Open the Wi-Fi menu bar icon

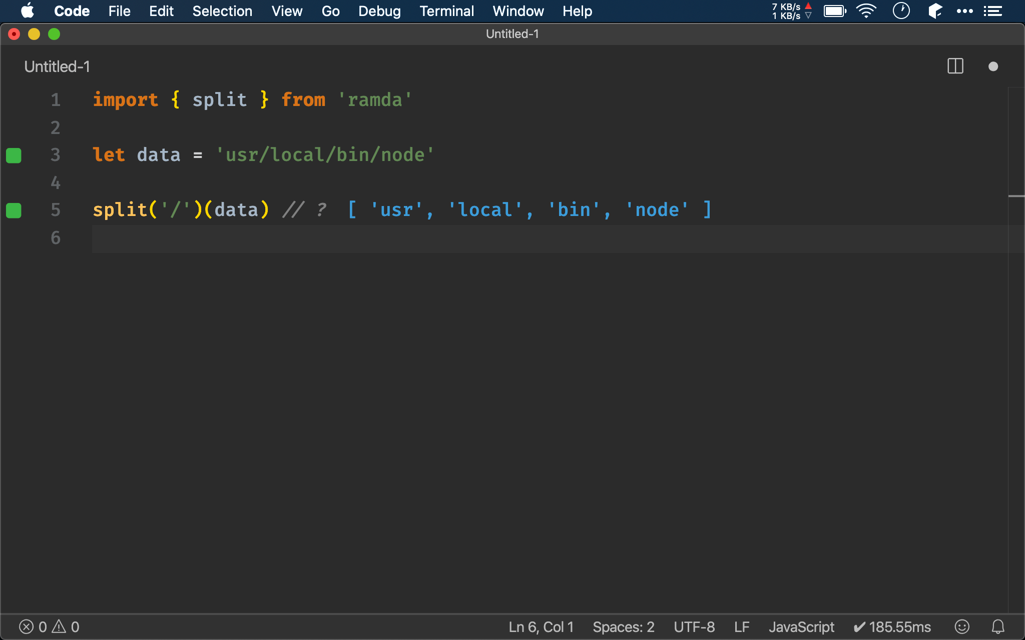point(866,11)
